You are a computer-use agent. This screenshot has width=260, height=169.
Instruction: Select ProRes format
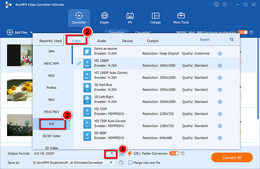click(x=52, y=88)
